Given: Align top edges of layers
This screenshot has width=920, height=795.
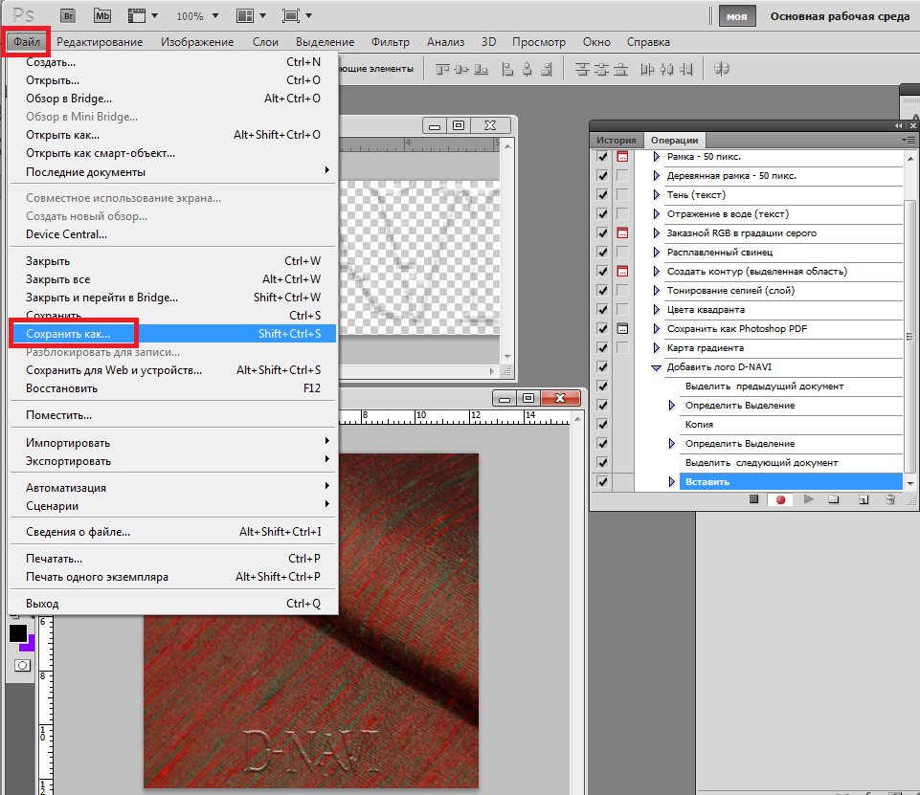Looking at the screenshot, I should pos(442,69).
